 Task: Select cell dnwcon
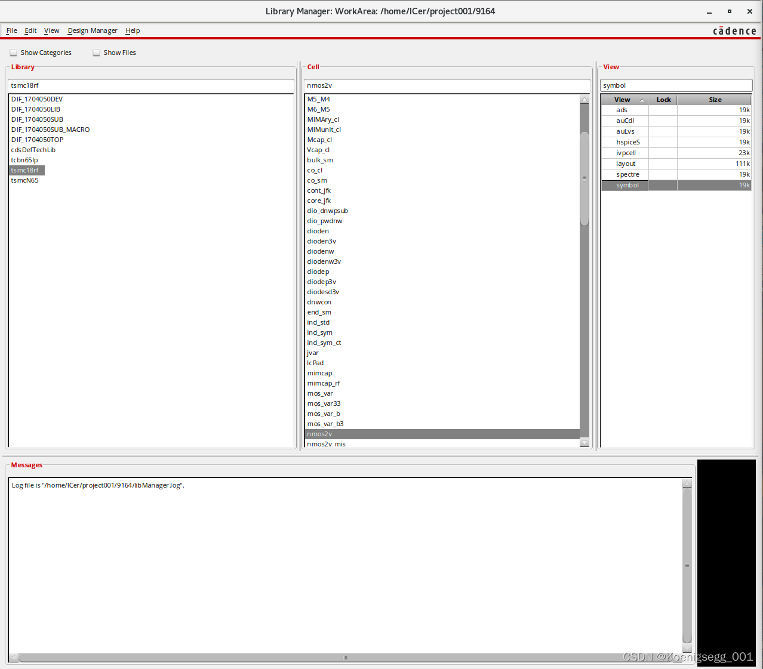[319, 302]
